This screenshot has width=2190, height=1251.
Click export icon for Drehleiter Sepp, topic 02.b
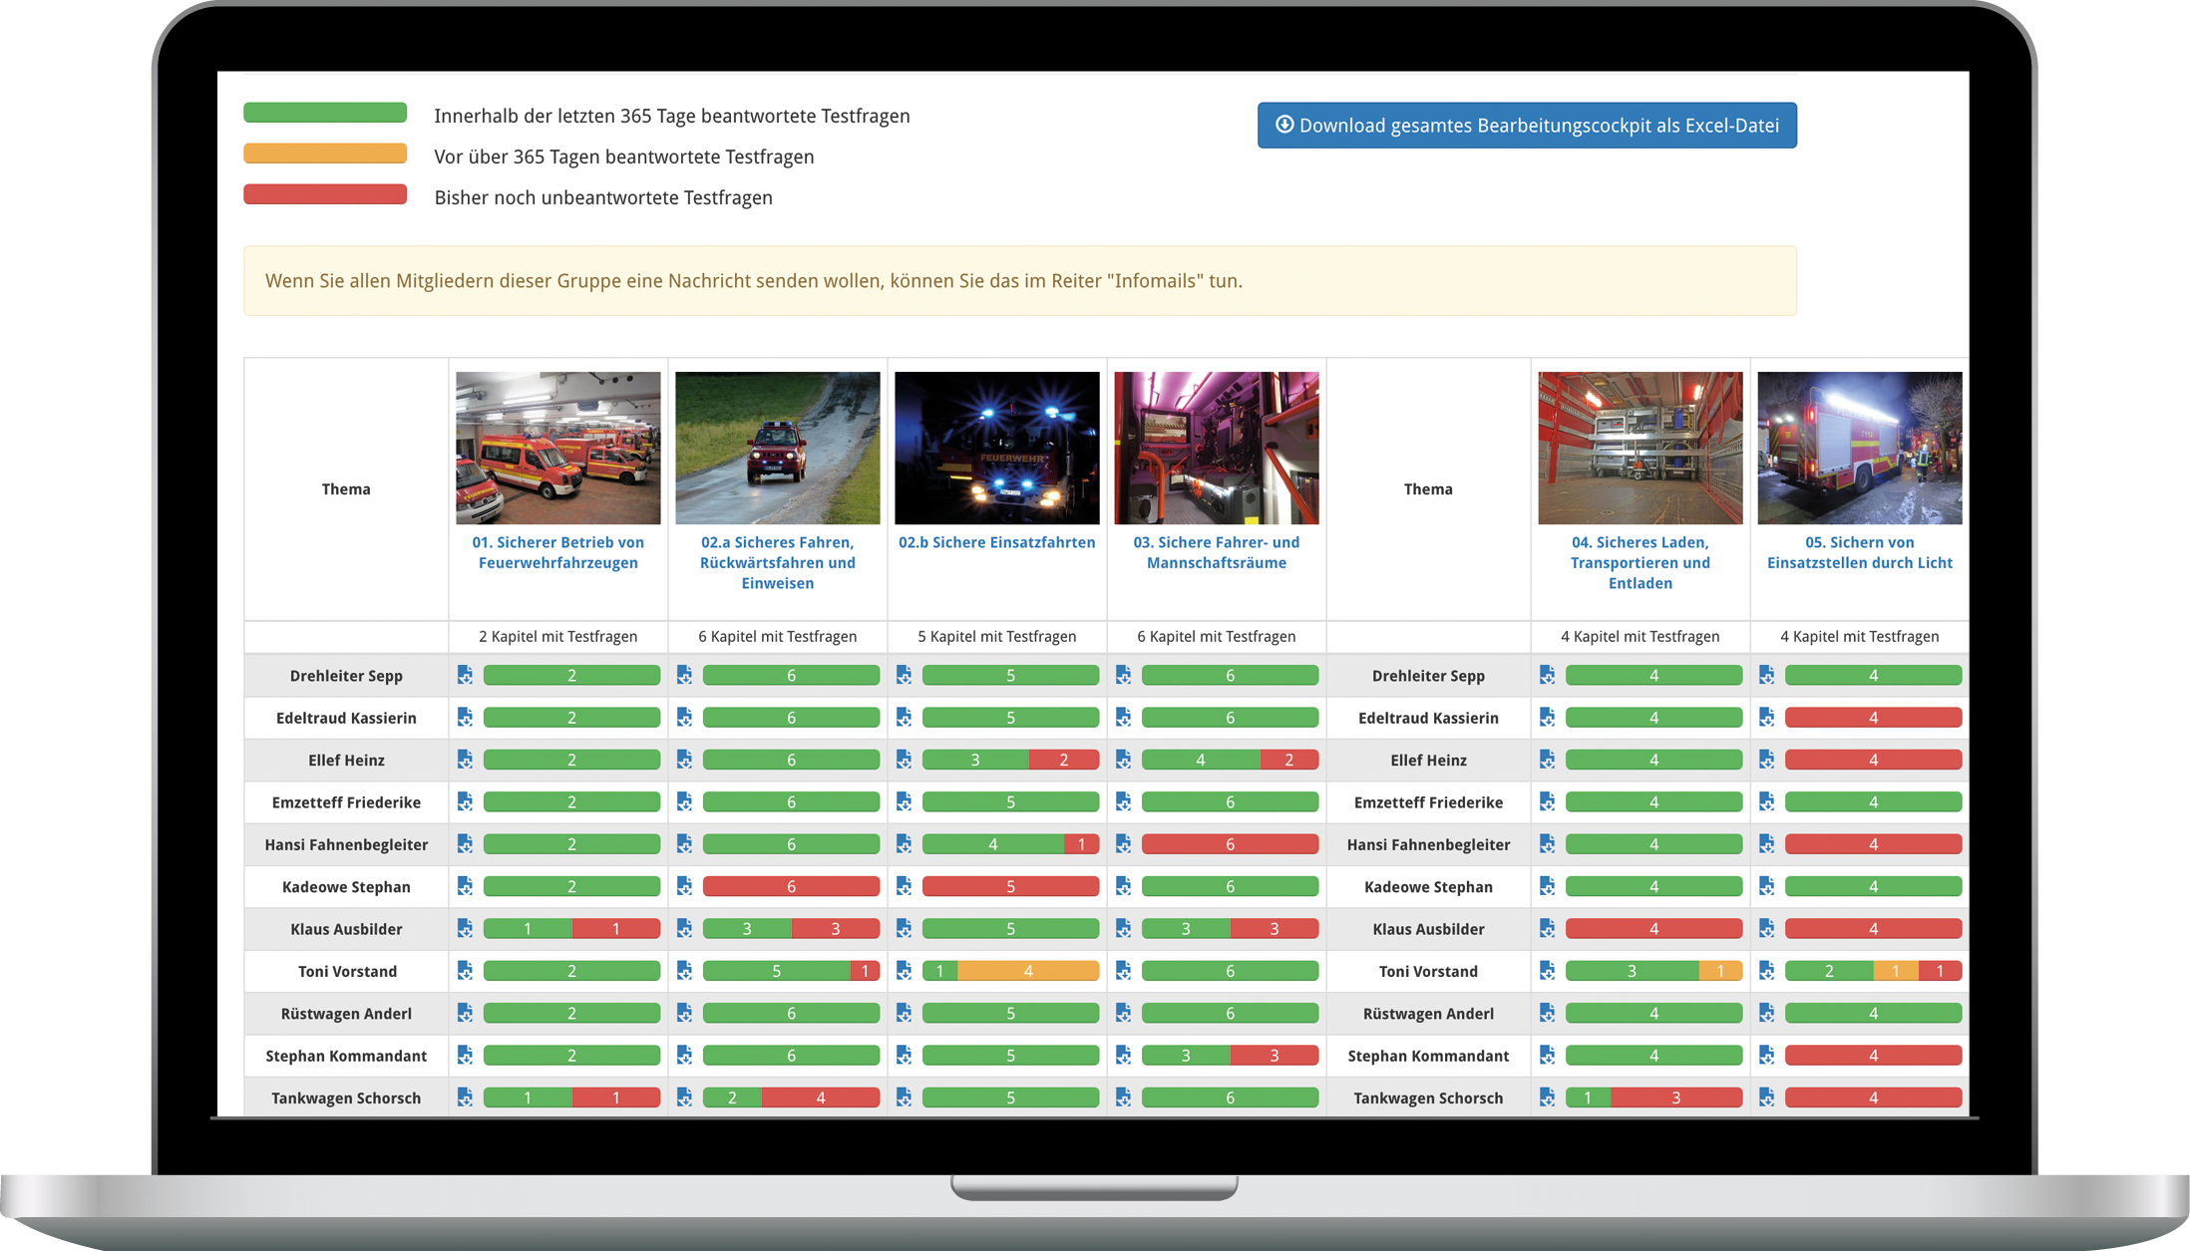(904, 675)
